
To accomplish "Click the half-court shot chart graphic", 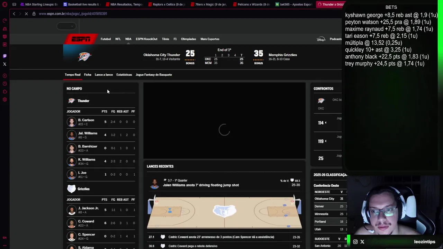I will 224,211.
